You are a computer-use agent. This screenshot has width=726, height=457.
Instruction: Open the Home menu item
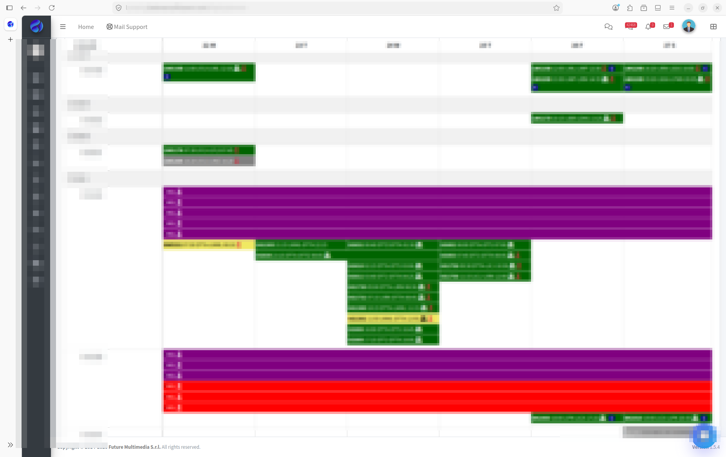pos(86,27)
